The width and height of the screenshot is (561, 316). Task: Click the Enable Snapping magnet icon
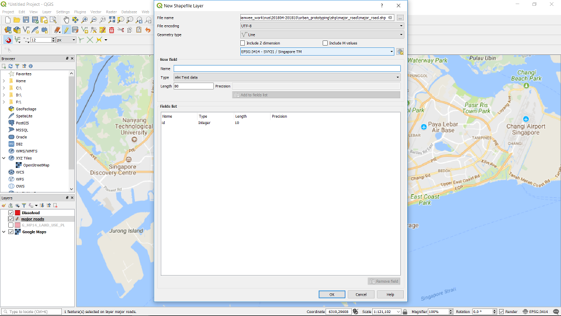point(8,40)
